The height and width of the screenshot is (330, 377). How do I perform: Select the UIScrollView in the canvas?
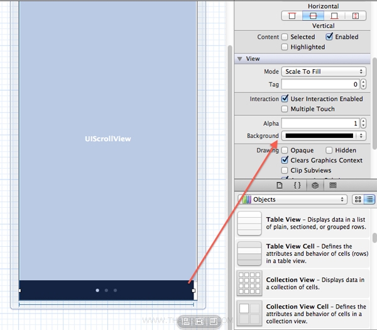tap(107, 140)
